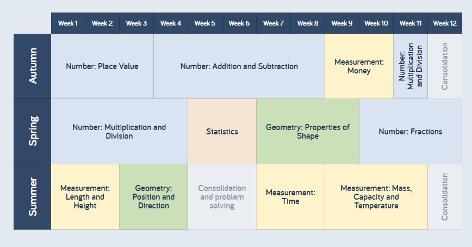Click the Week 12 column header
The image size is (472, 247).
(445, 23)
